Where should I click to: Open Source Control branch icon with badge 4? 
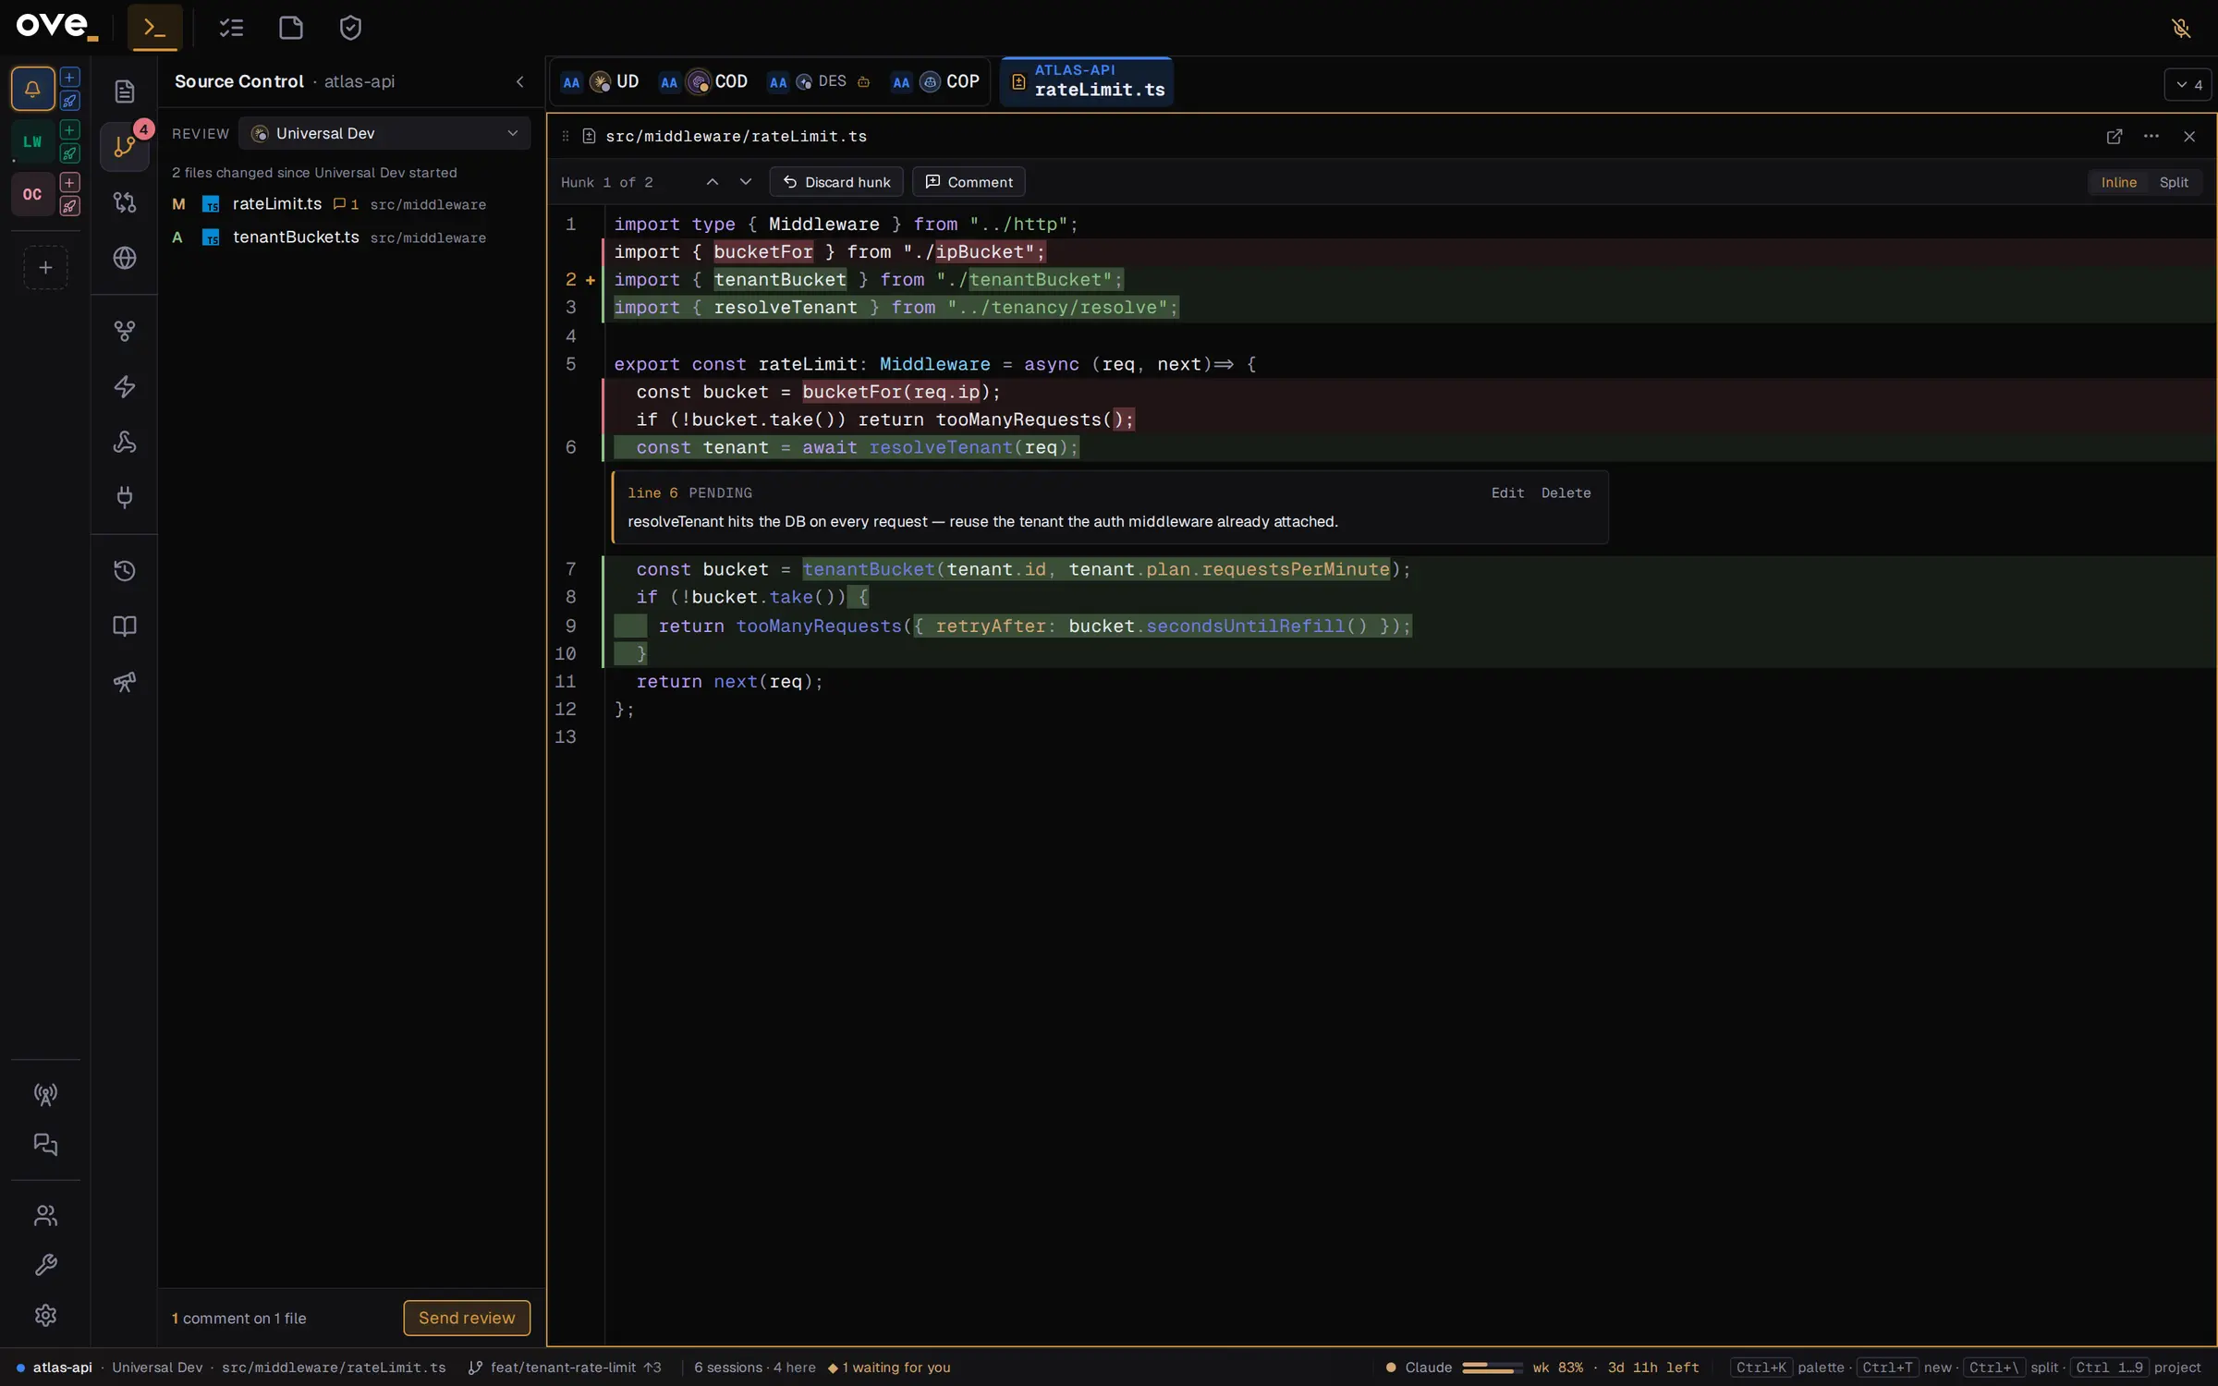(125, 146)
